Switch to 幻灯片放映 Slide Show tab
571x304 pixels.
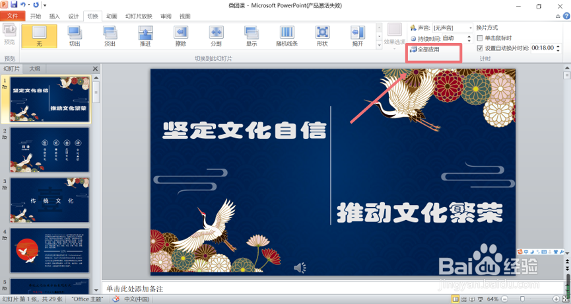click(x=139, y=17)
